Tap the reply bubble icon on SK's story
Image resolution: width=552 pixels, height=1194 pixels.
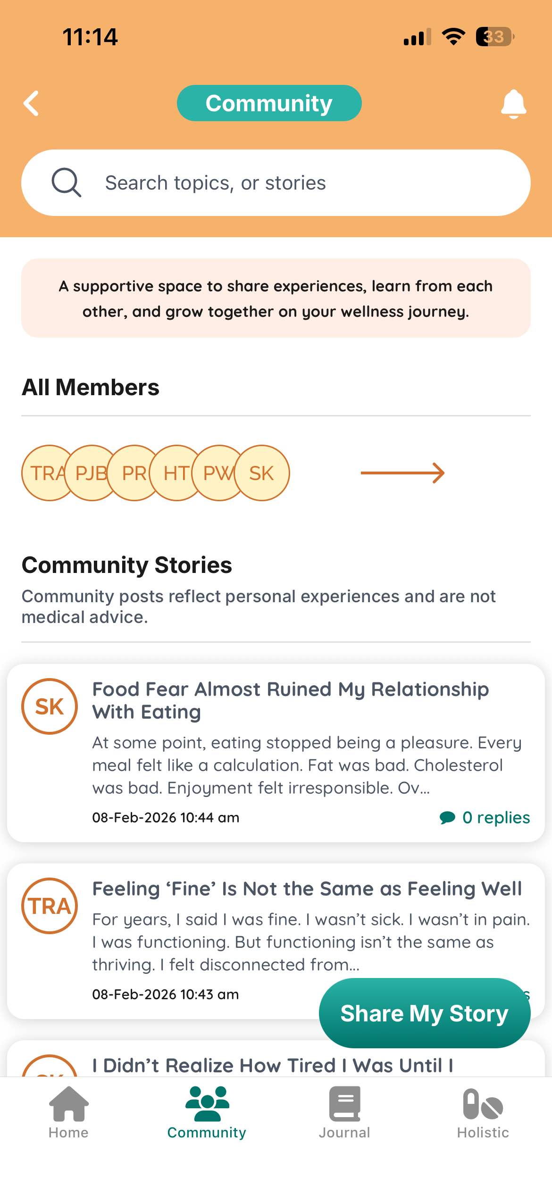click(447, 817)
